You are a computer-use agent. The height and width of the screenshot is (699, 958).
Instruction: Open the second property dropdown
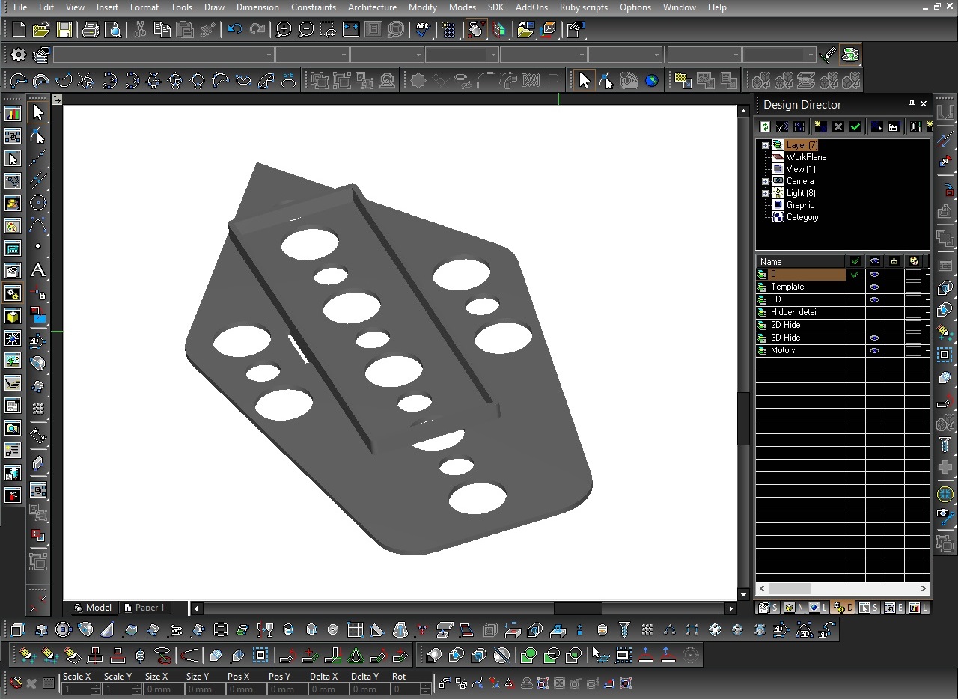(312, 55)
